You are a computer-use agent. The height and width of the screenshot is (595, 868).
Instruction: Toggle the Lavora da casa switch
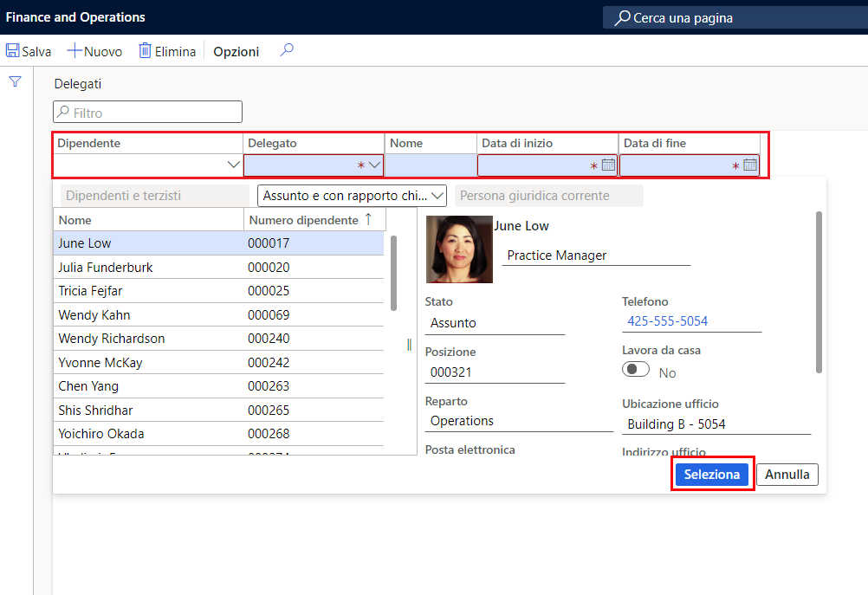(x=635, y=368)
